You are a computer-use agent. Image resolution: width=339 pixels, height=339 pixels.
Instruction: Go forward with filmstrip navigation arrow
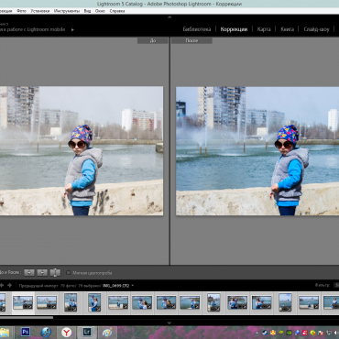click(x=9, y=285)
